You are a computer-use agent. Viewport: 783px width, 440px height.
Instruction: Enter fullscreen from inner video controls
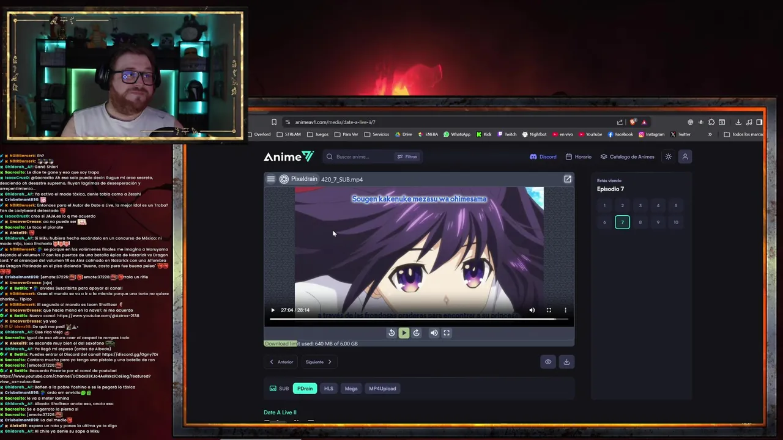click(549, 310)
